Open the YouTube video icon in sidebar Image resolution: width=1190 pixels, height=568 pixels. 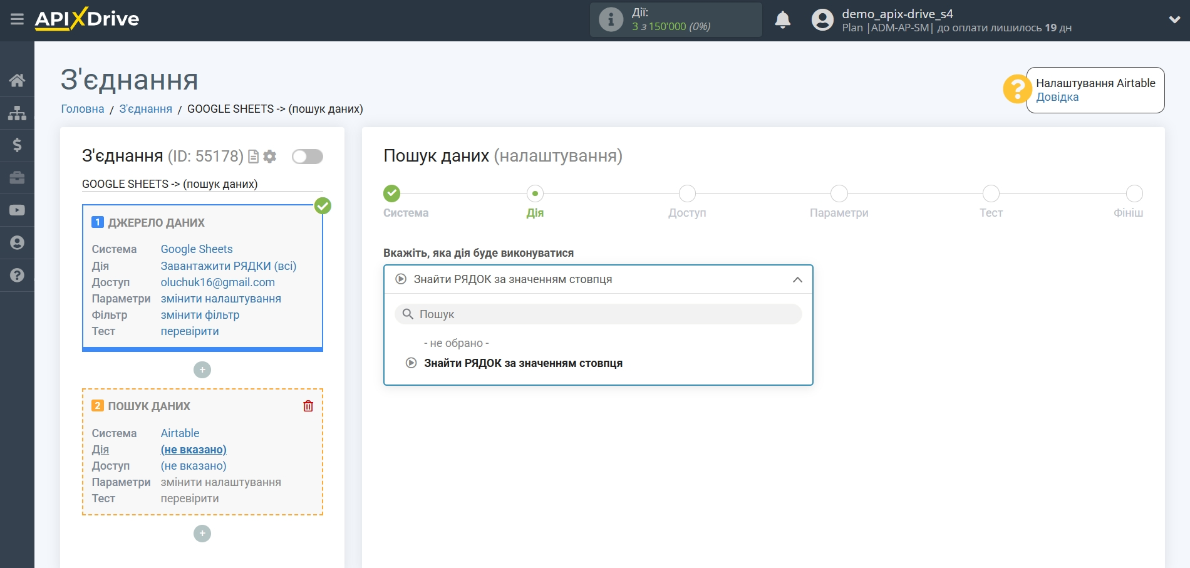17,210
